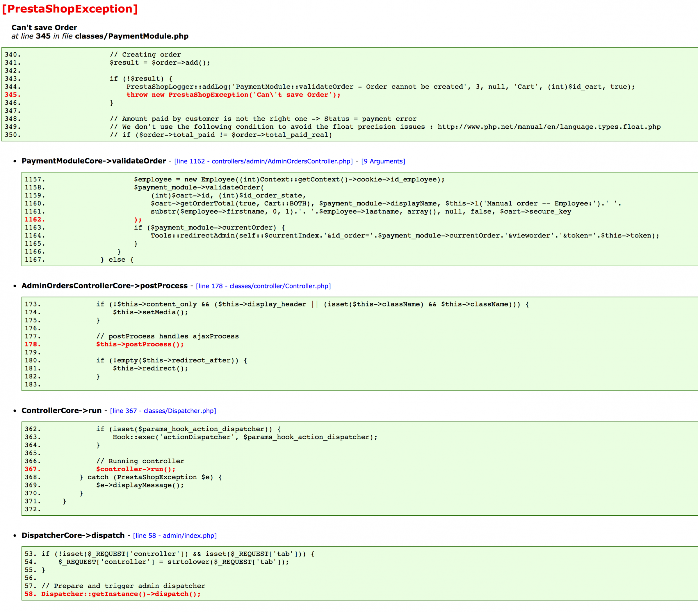Click line 1167 "} else {" code
The width and height of the screenshot is (698, 612).
pos(117,260)
